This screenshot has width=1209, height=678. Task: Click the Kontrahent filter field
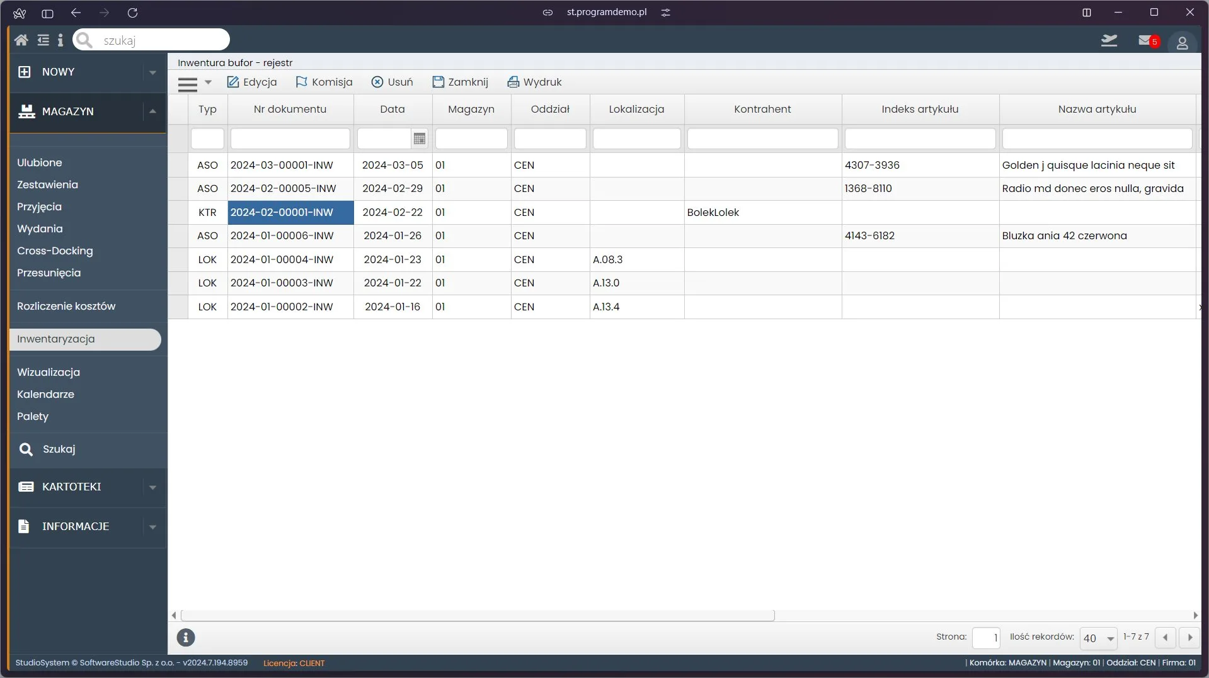(x=762, y=138)
